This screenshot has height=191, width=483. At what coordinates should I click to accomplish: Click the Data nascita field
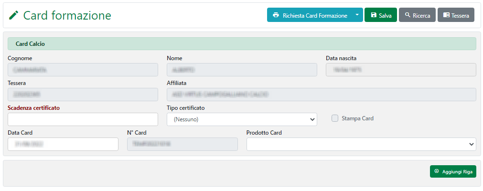click(401, 70)
